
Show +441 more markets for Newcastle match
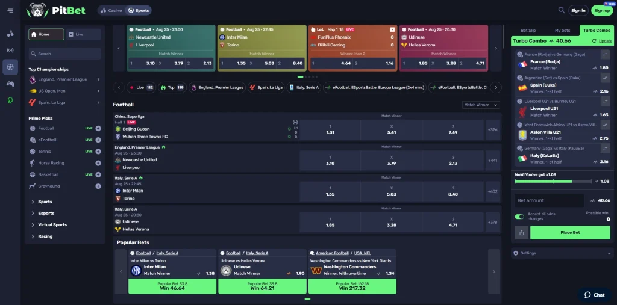pyautogui.click(x=493, y=161)
